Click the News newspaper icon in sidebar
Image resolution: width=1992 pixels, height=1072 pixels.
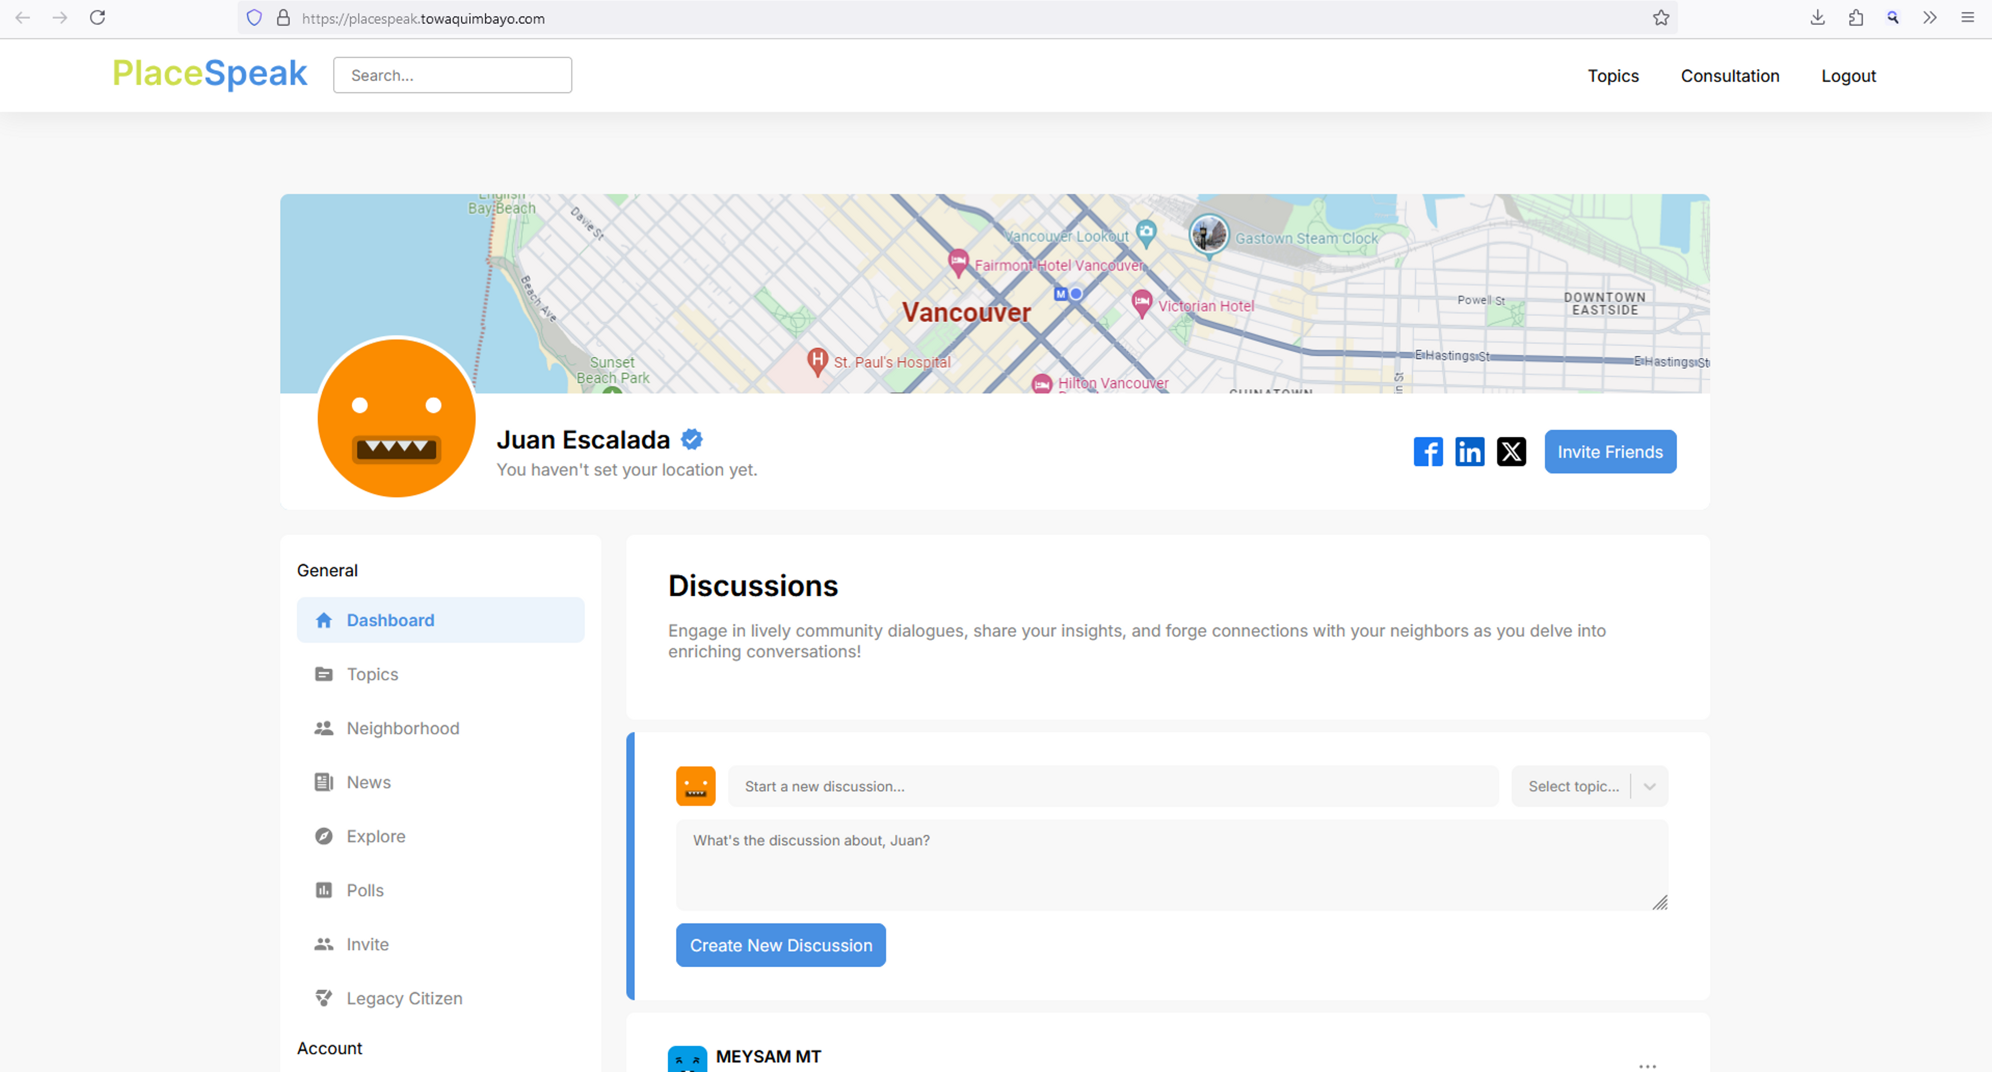[324, 782]
